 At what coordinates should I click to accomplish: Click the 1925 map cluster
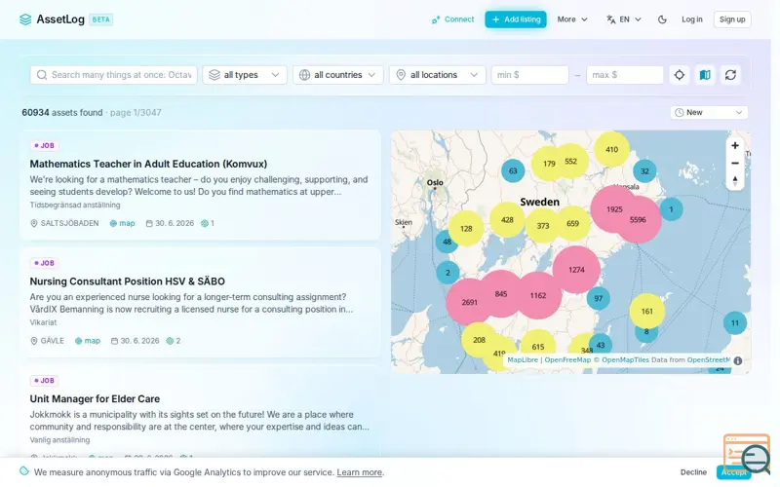point(614,209)
